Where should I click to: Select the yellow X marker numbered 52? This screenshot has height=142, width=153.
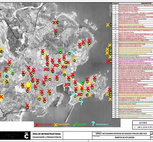(75, 58)
